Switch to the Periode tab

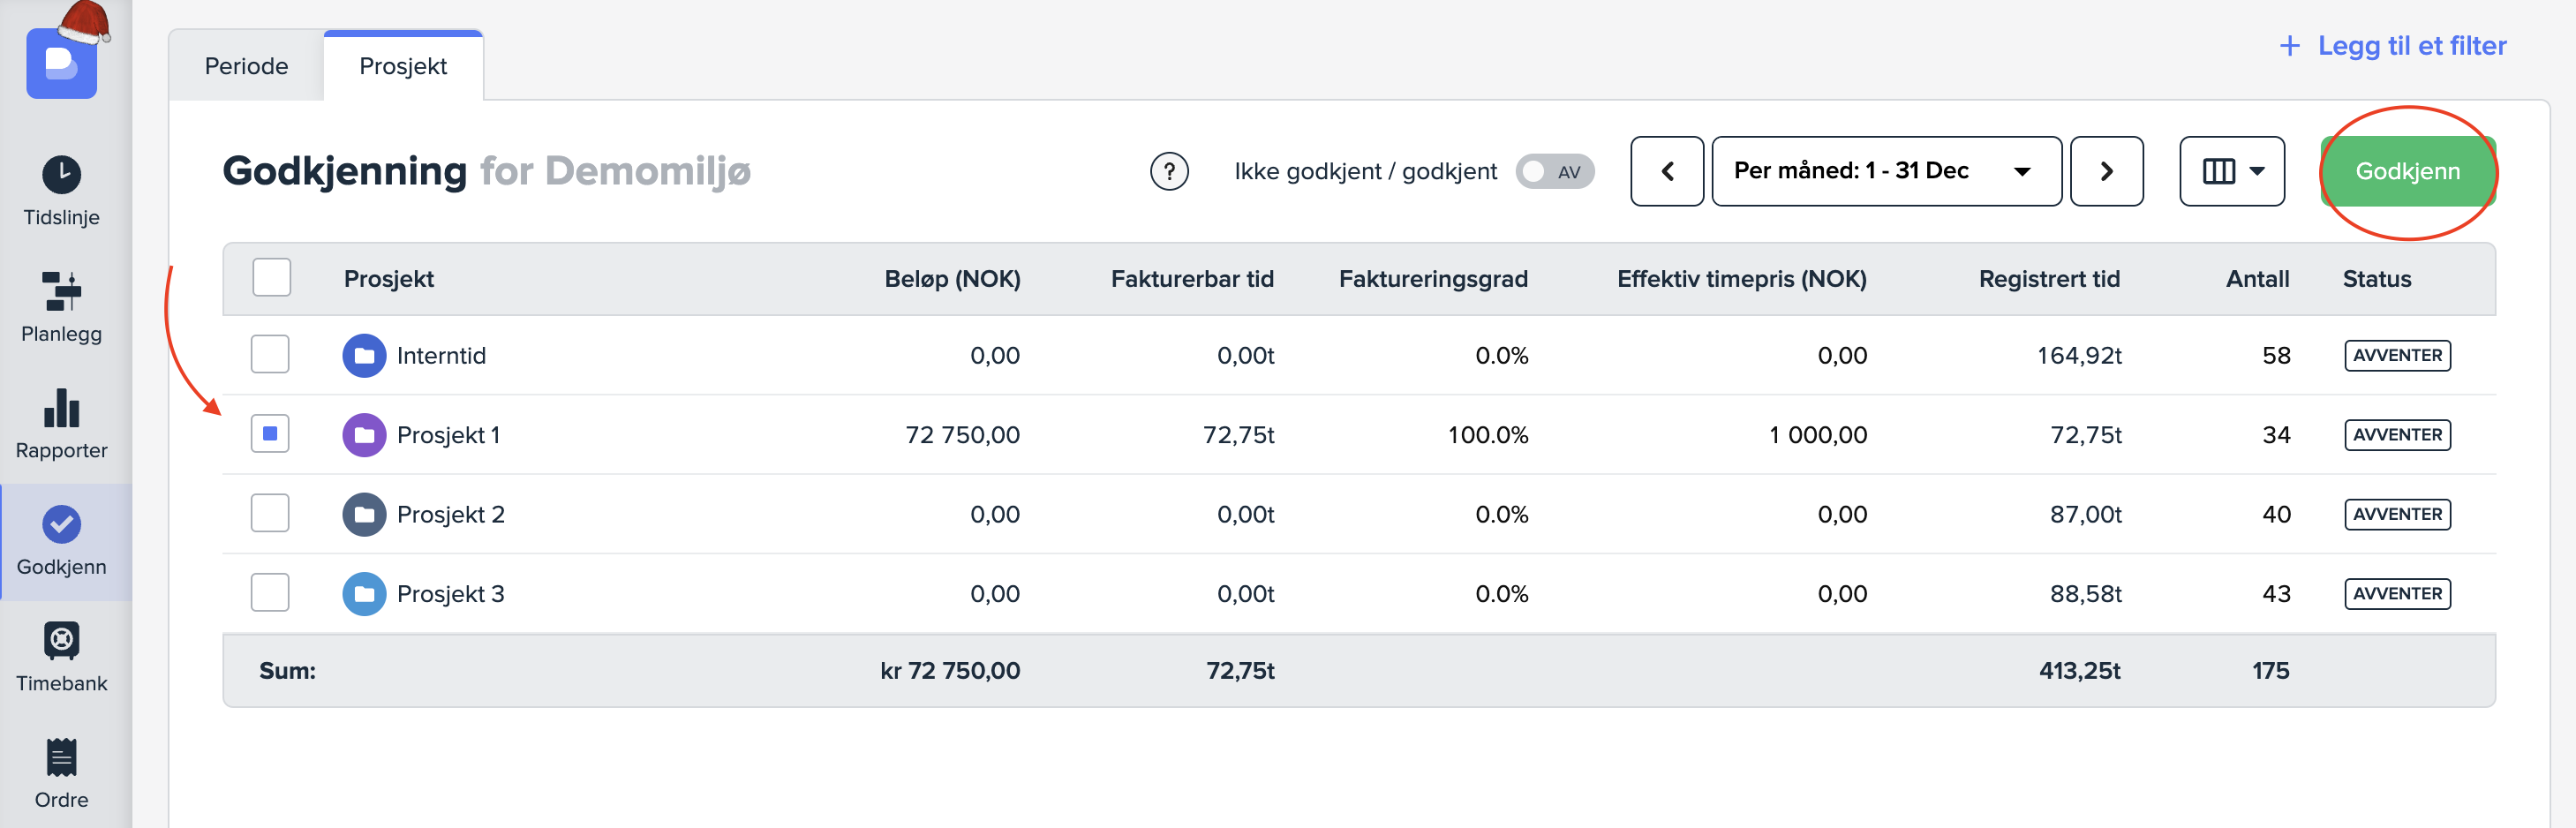coord(246,66)
